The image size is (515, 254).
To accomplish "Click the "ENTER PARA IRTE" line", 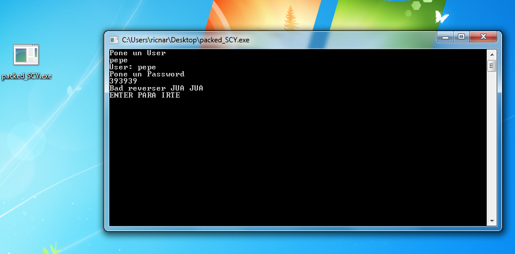I will tap(144, 95).
